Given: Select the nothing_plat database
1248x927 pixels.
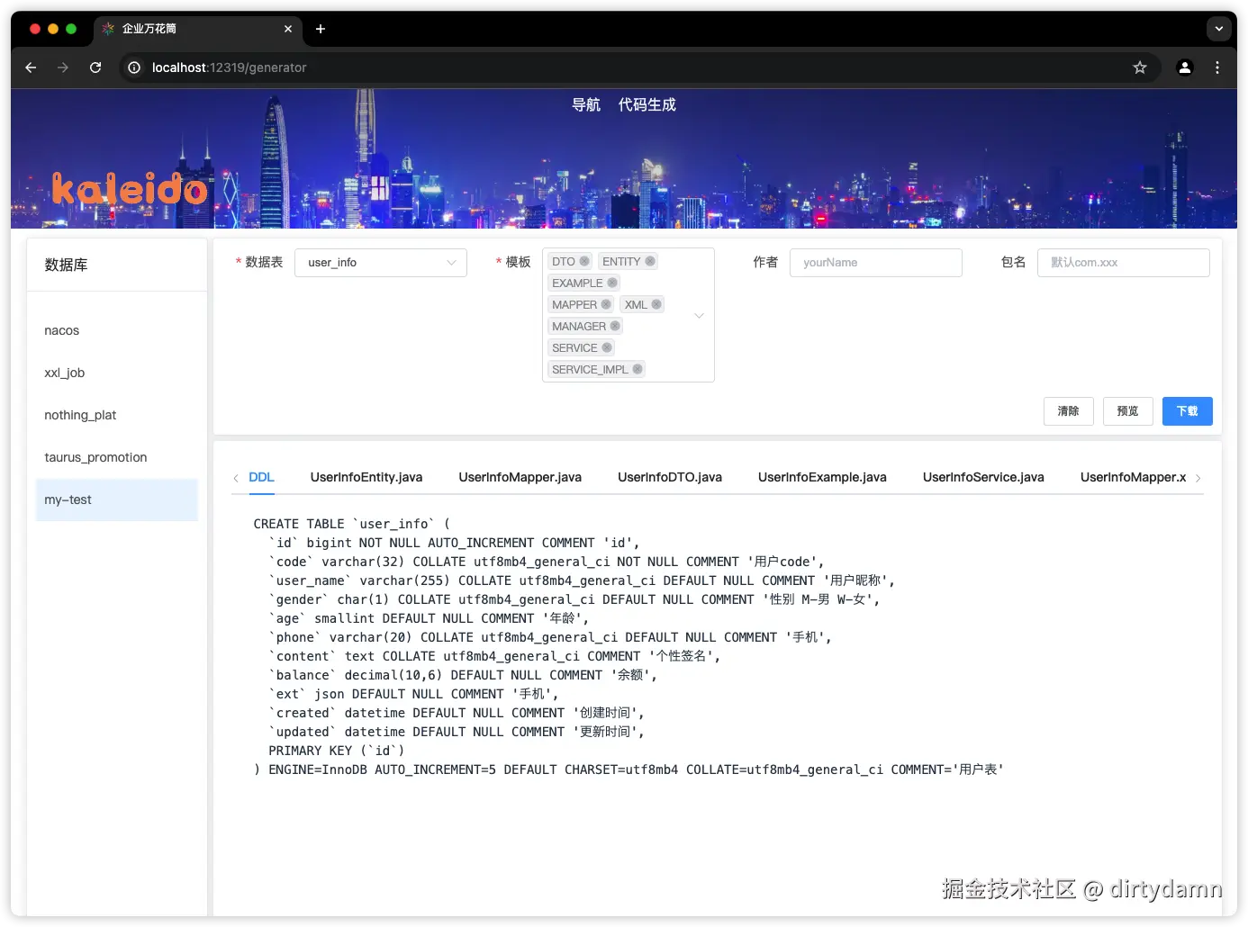Looking at the screenshot, I should [x=117, y=415].
